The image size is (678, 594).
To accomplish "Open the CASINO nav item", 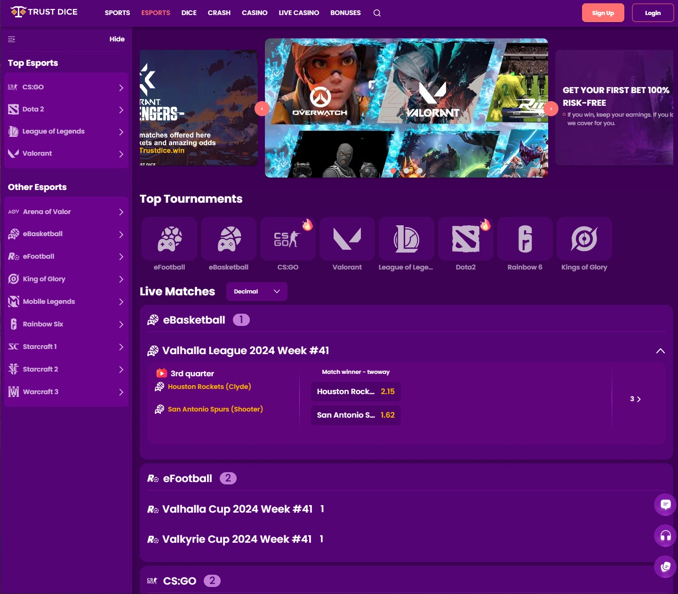I will pyautogui.click(x=255, y=13).
